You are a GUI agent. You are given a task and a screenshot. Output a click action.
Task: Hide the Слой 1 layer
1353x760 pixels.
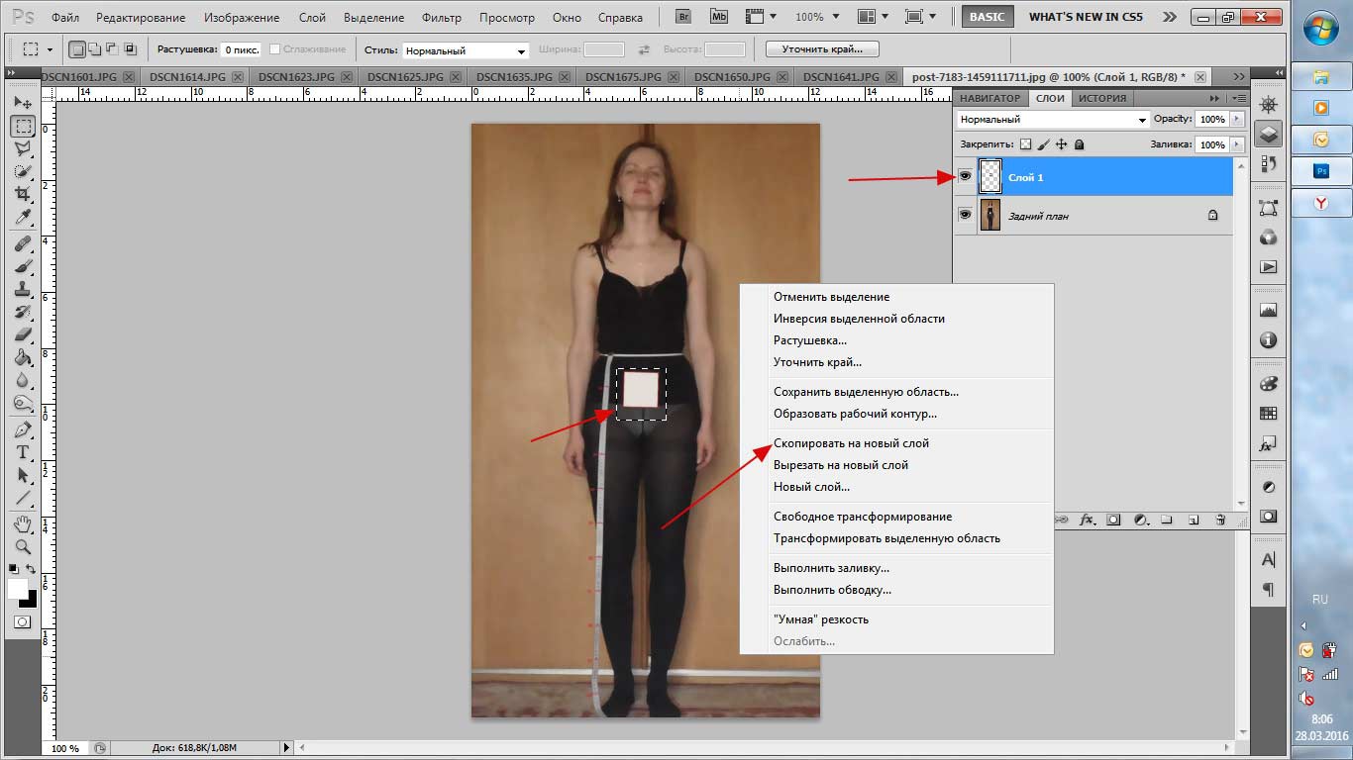(x=965, y=176)
